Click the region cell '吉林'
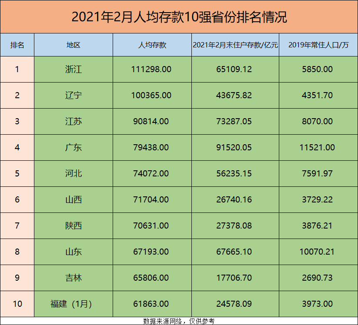 point(74,278)
